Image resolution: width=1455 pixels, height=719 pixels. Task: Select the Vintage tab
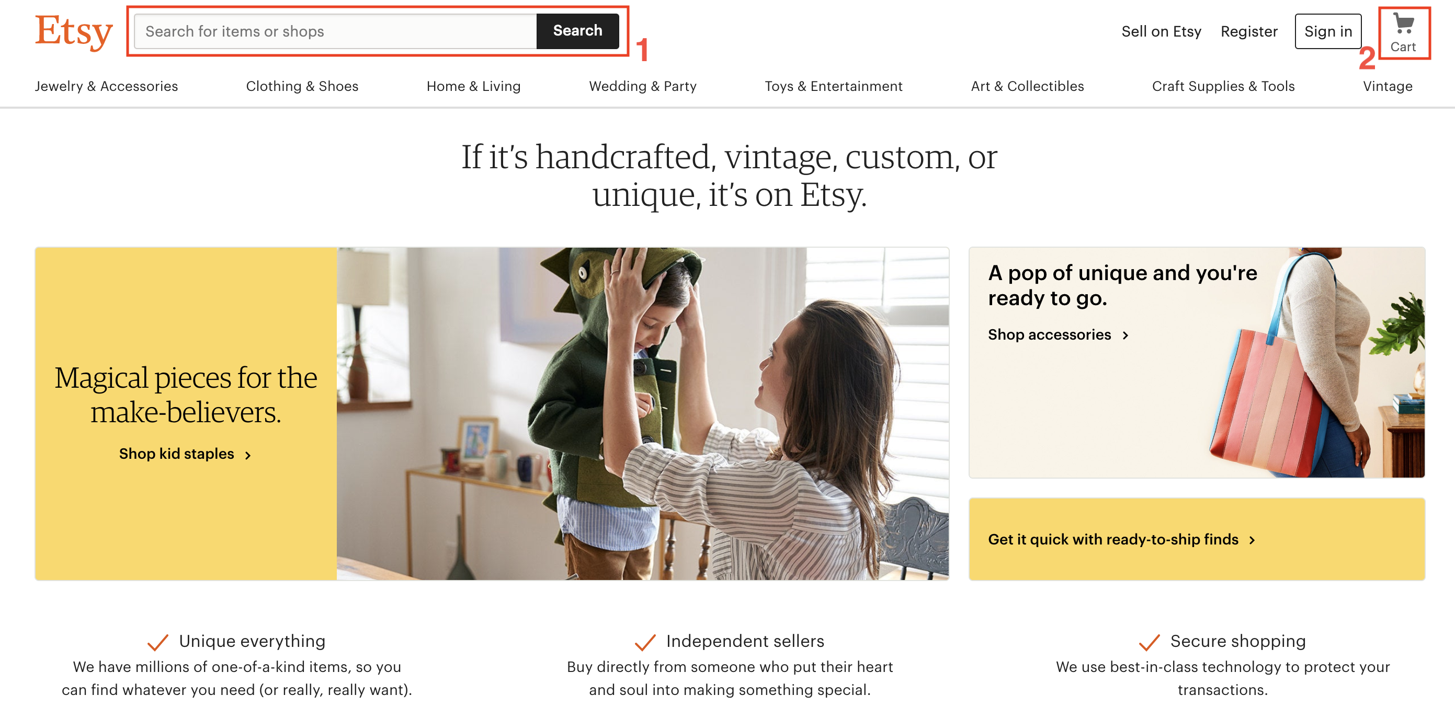[1389, 85]
